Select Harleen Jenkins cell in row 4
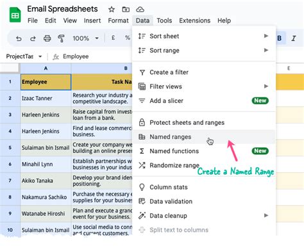 click(46, 131)
